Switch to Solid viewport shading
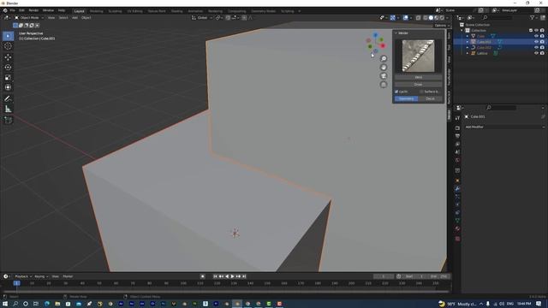This screenshot has height=308, width=548. (431, 18)
